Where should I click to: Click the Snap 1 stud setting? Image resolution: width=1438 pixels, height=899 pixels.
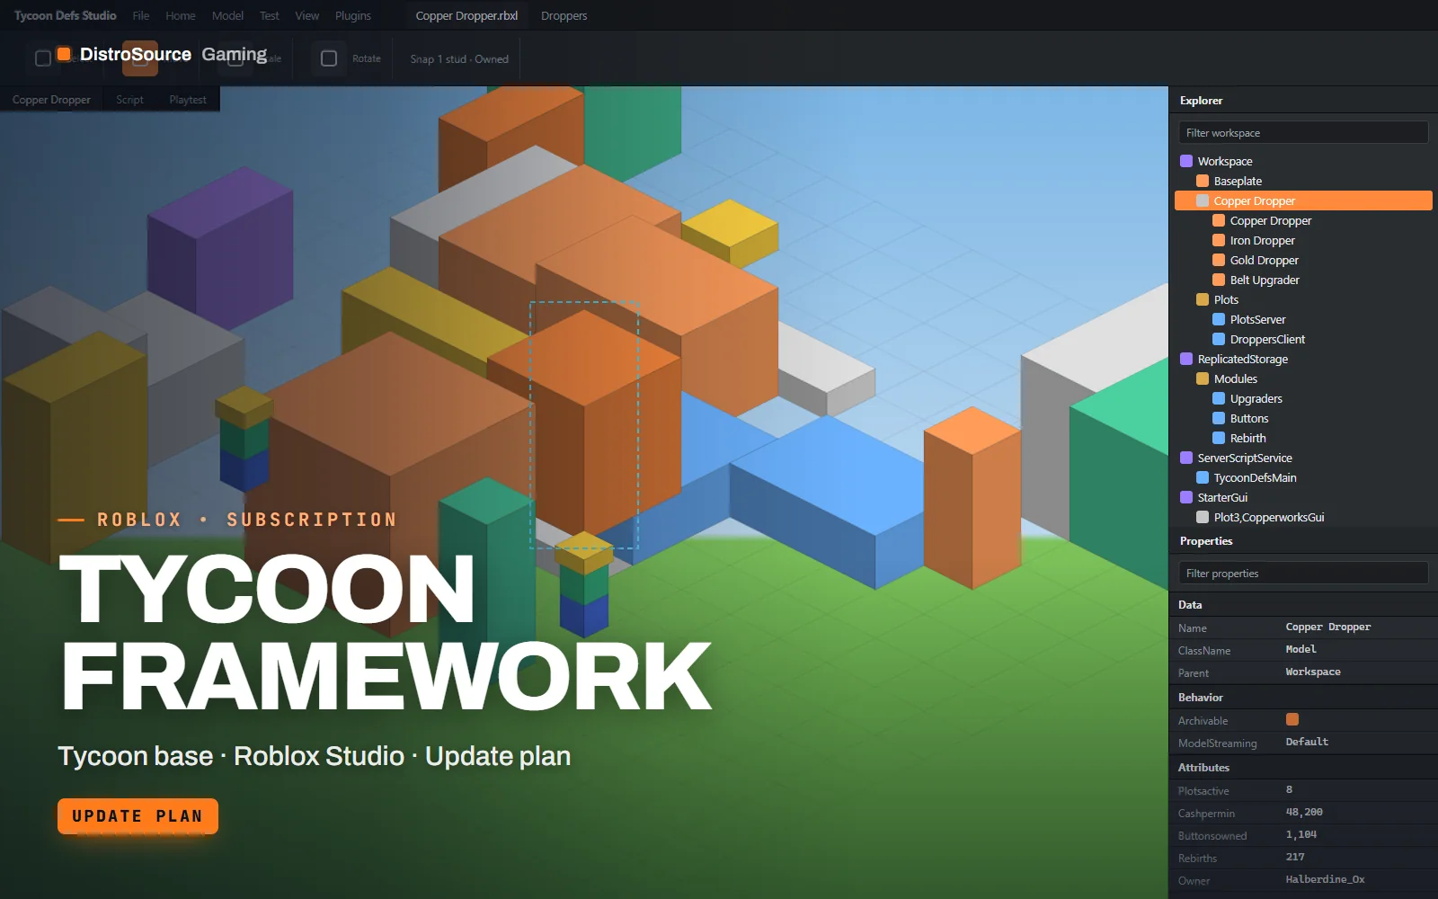click(x=459, y=58)
